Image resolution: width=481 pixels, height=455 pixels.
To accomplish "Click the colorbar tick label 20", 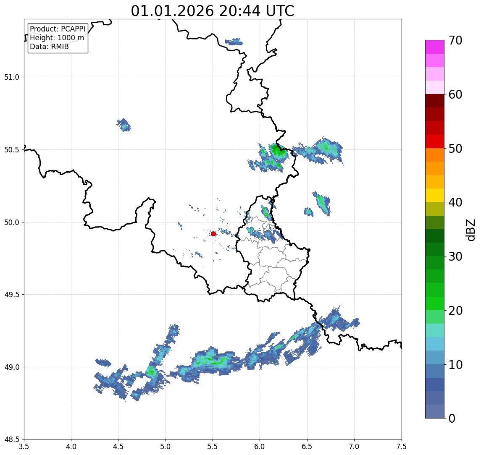I will (x=455, y=311).
